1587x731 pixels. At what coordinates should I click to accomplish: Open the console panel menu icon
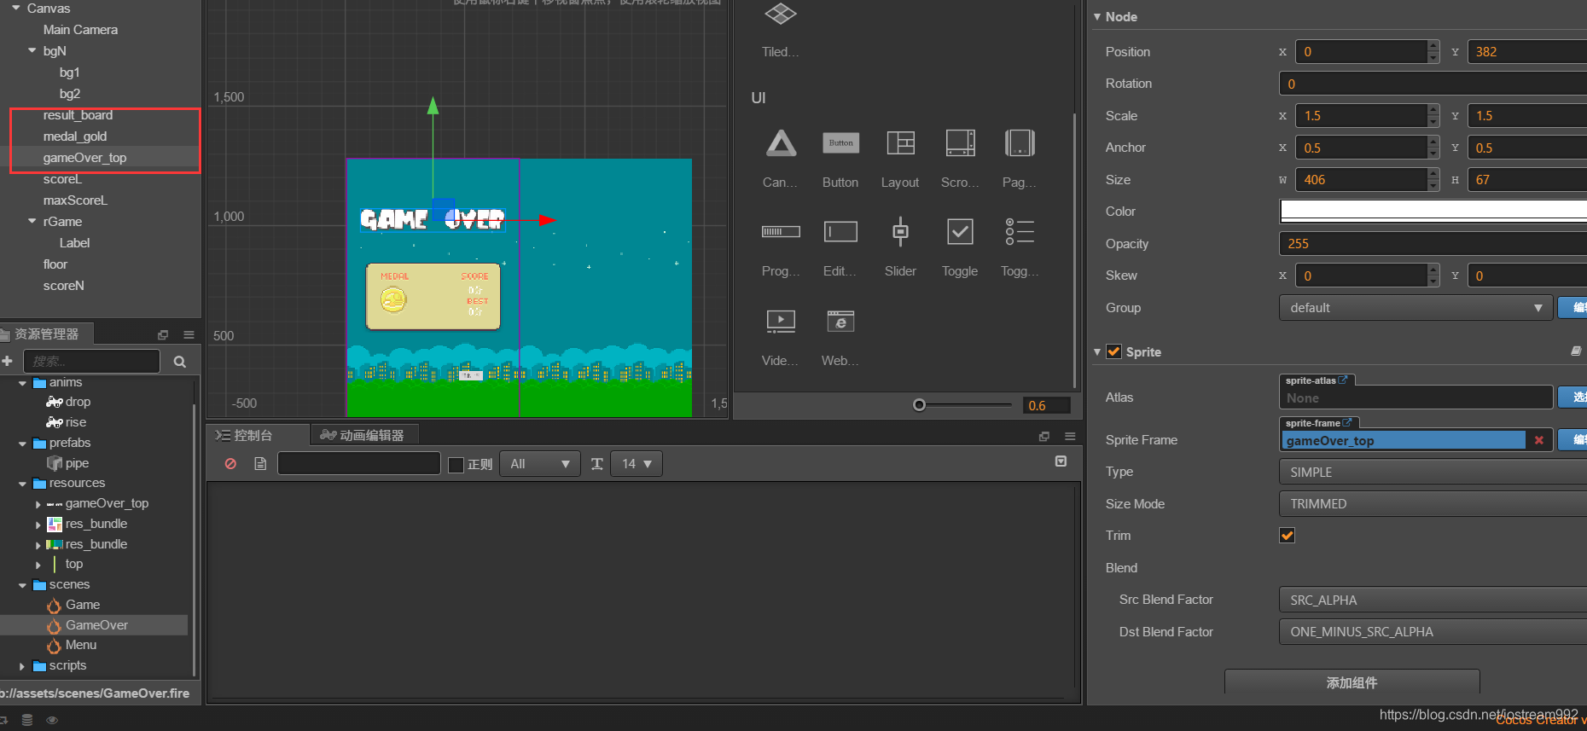click(x=1070, y=436)
